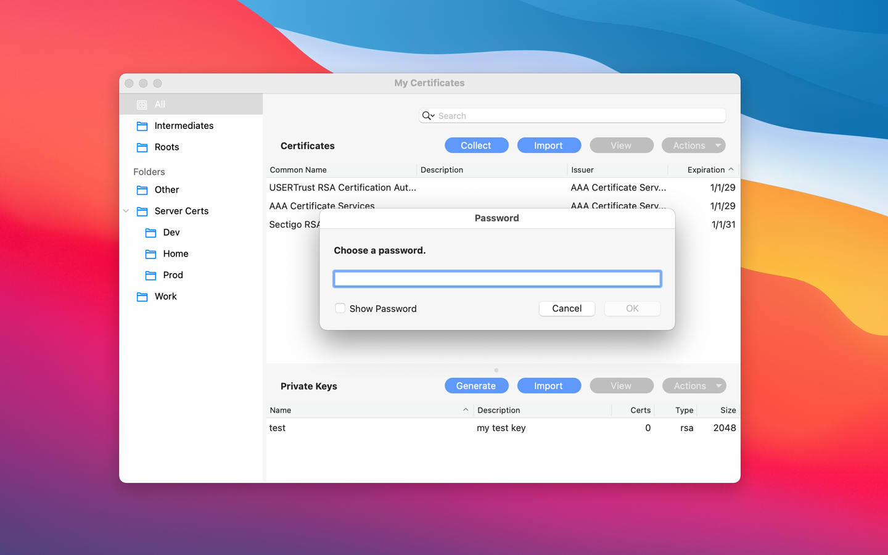Viewport: 888px width, 555px height.
Task: Select the All category icon in the sidebar
Action: (x=143, y=104)
